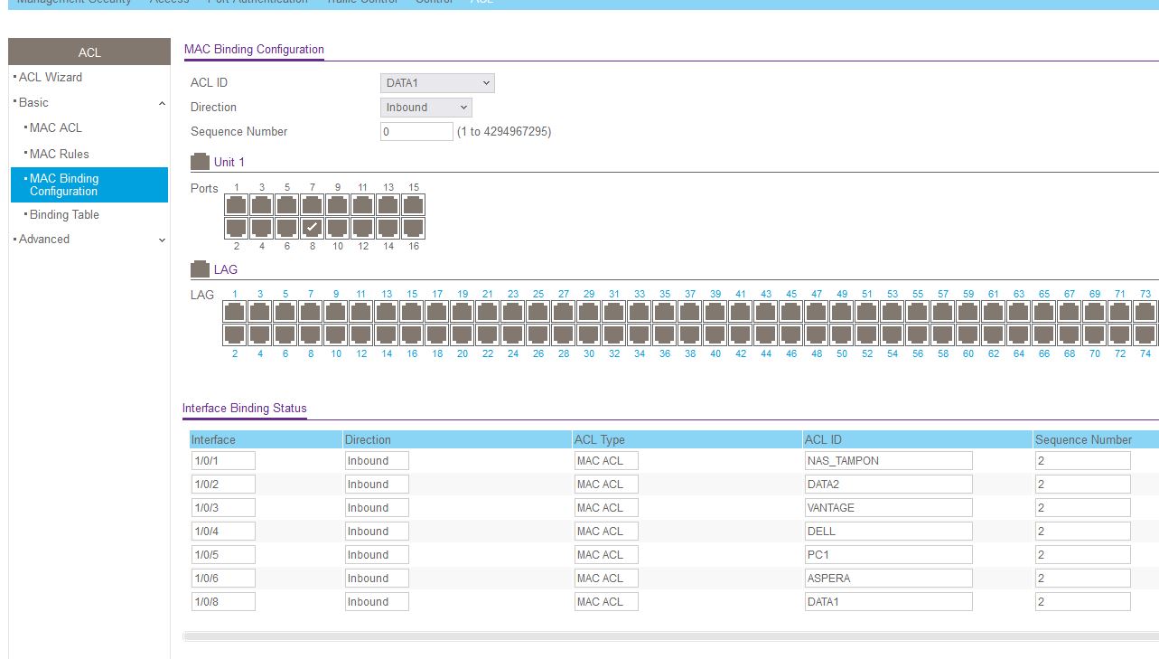Select LAG 48 port icon
Viewport: 1159px width, 659px height.
[817, 334]
